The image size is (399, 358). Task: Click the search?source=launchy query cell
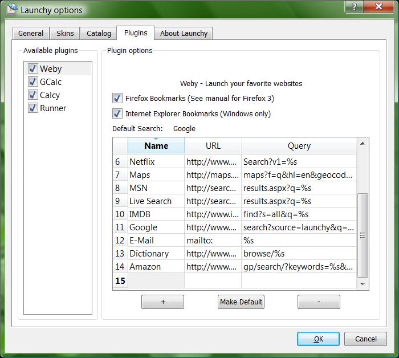[299, 227]
